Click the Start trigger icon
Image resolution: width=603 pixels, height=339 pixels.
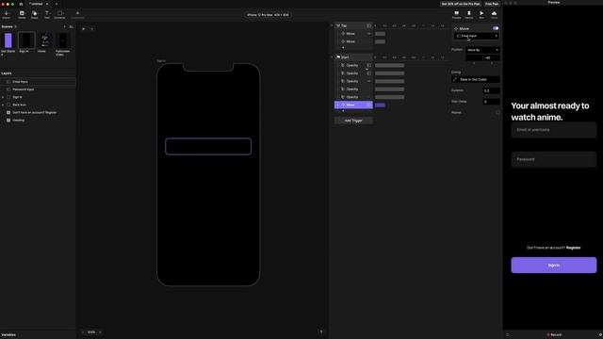338,56
